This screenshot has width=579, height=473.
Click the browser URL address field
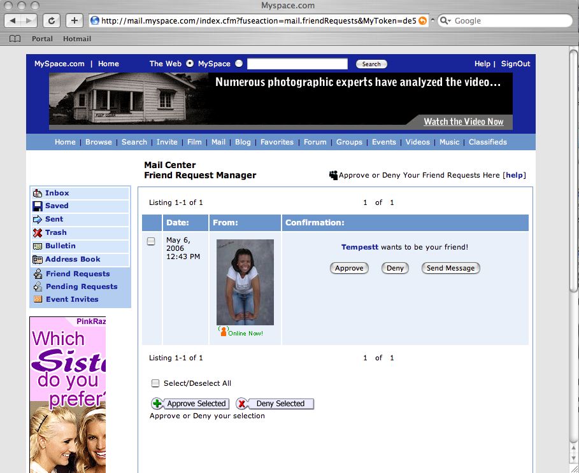pyautogui.click(x=259, y=20)
